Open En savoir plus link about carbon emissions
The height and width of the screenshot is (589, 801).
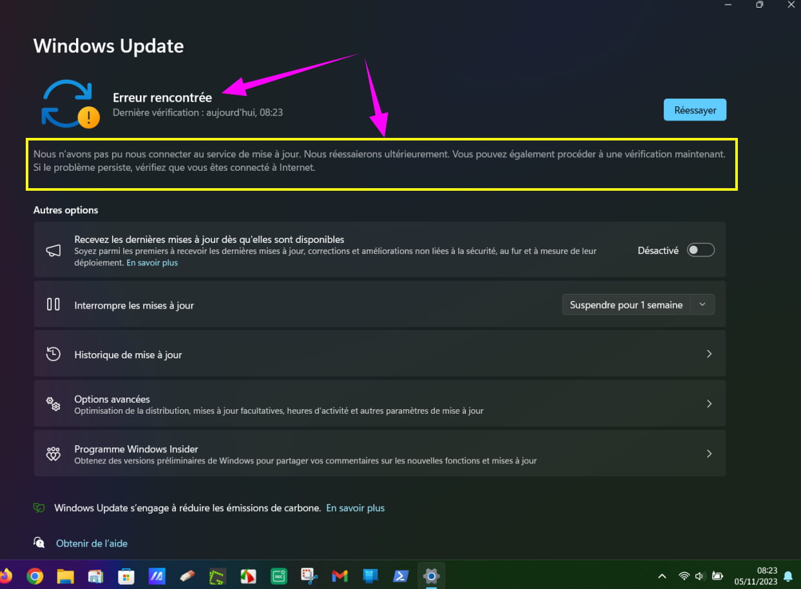click(x=355, y=508)
